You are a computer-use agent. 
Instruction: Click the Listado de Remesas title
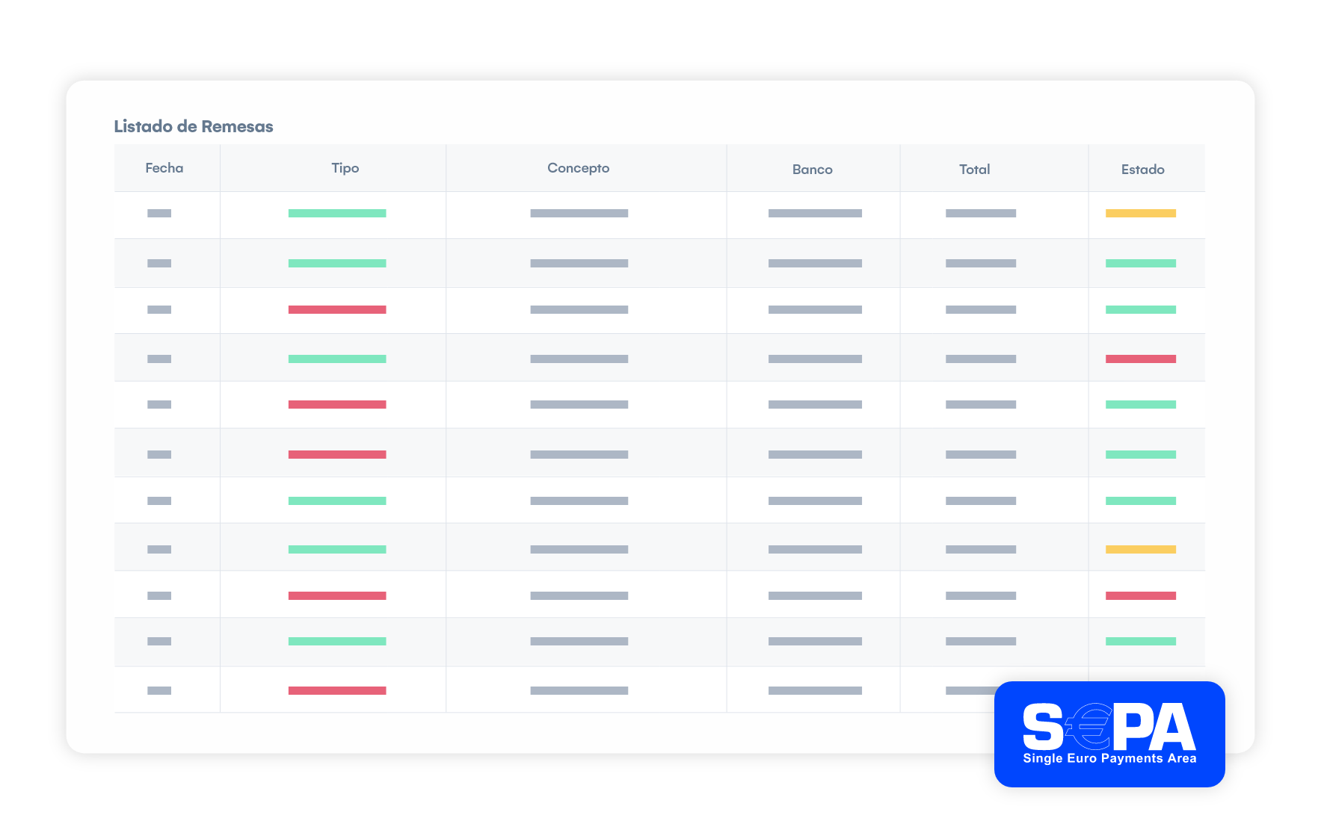(x=194, y=126)
